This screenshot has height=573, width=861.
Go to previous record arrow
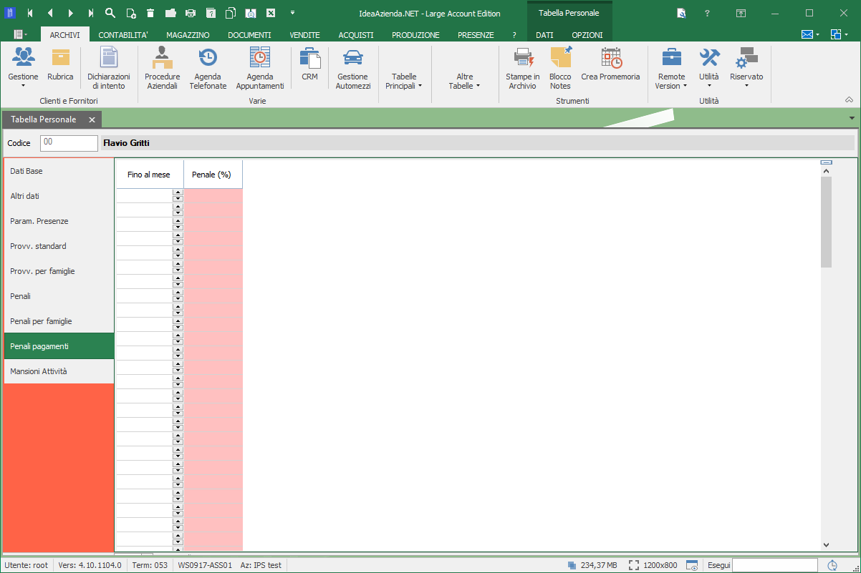[50, 13]
